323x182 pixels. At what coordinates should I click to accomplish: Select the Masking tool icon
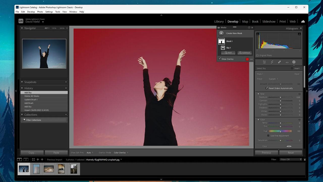coord(294,62)
